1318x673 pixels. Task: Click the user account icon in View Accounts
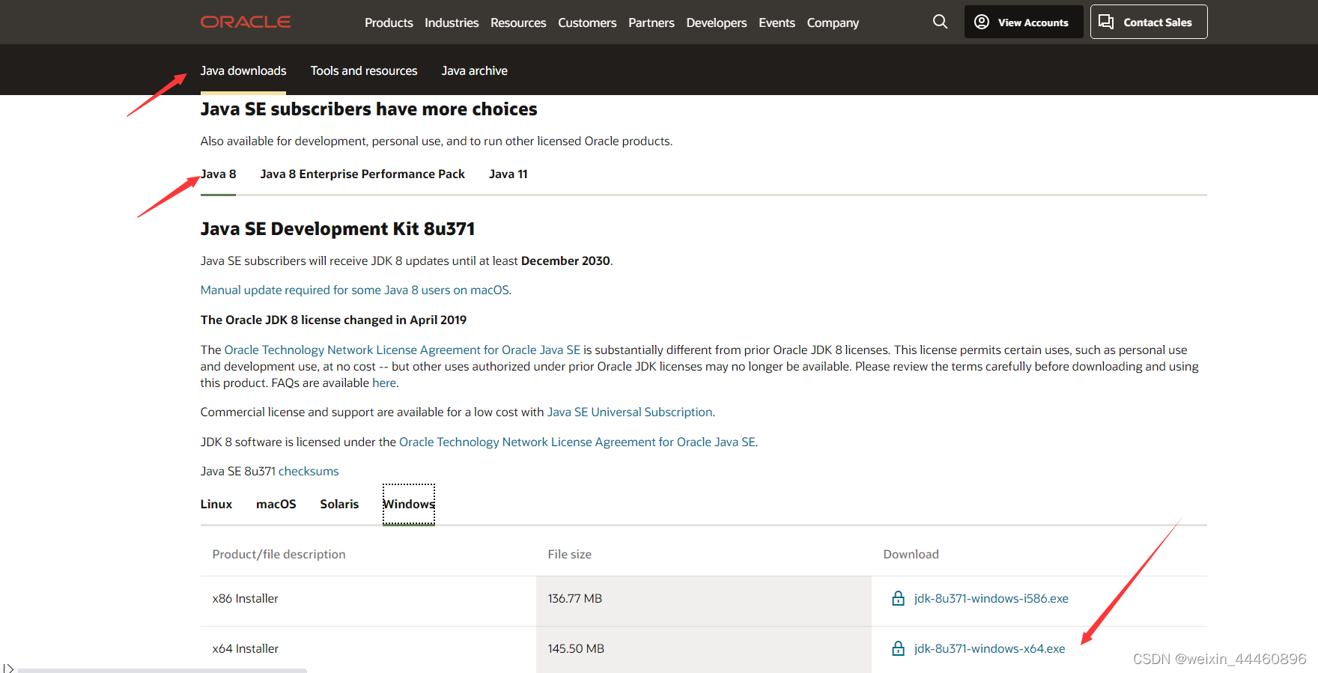click(982, 22)
